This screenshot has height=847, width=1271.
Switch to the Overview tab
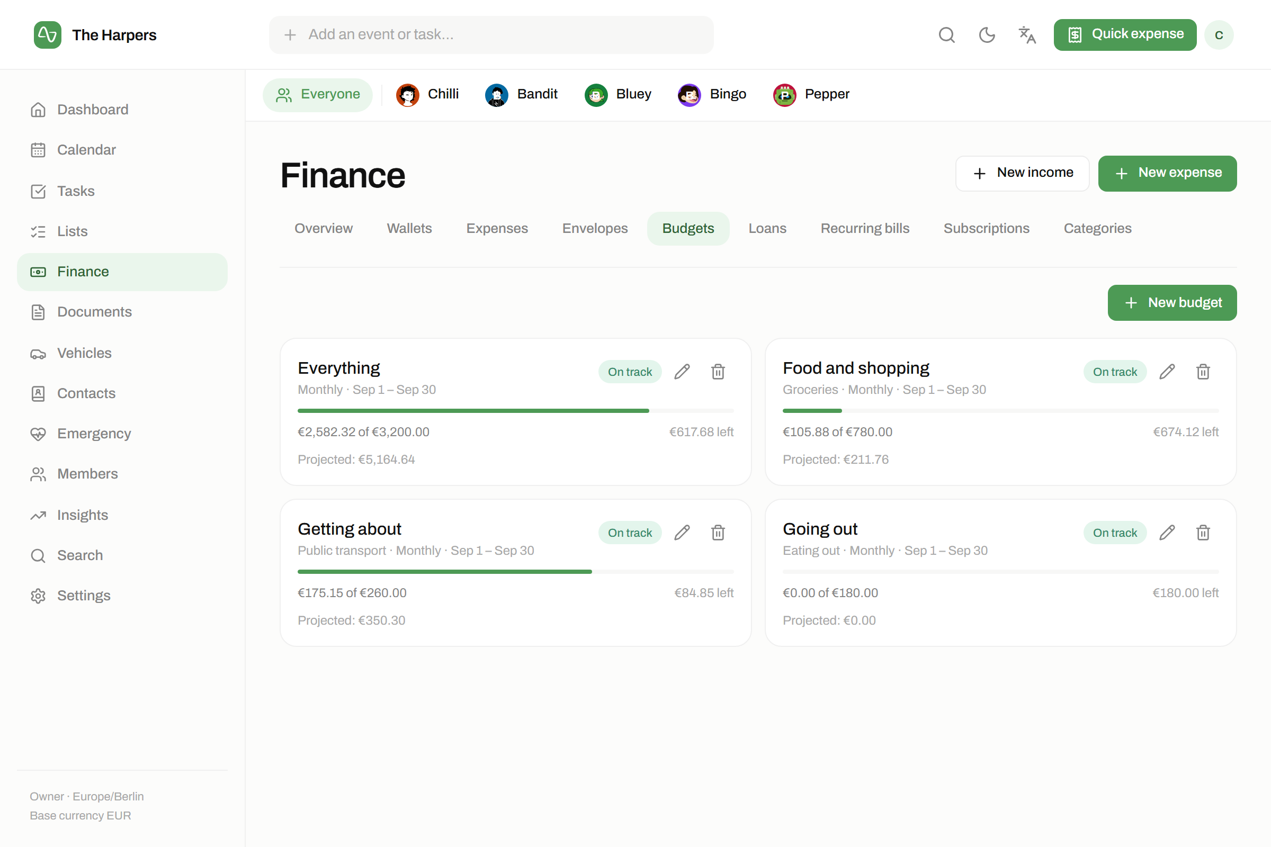(x=324, y=229)
